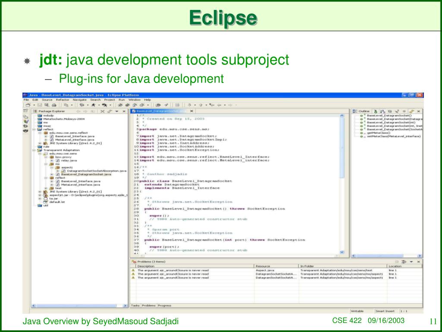The image size is (442, 332).
Task: Click the Print toolbar icon
Action: click(54, 105)
